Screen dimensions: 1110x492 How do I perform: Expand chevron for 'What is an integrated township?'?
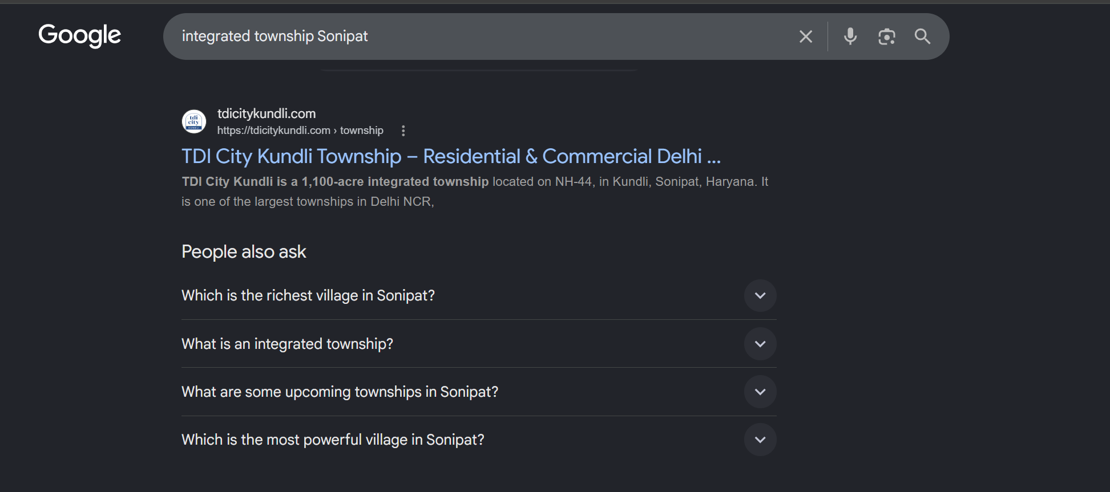pyautogui.click(x=760, y=344)
